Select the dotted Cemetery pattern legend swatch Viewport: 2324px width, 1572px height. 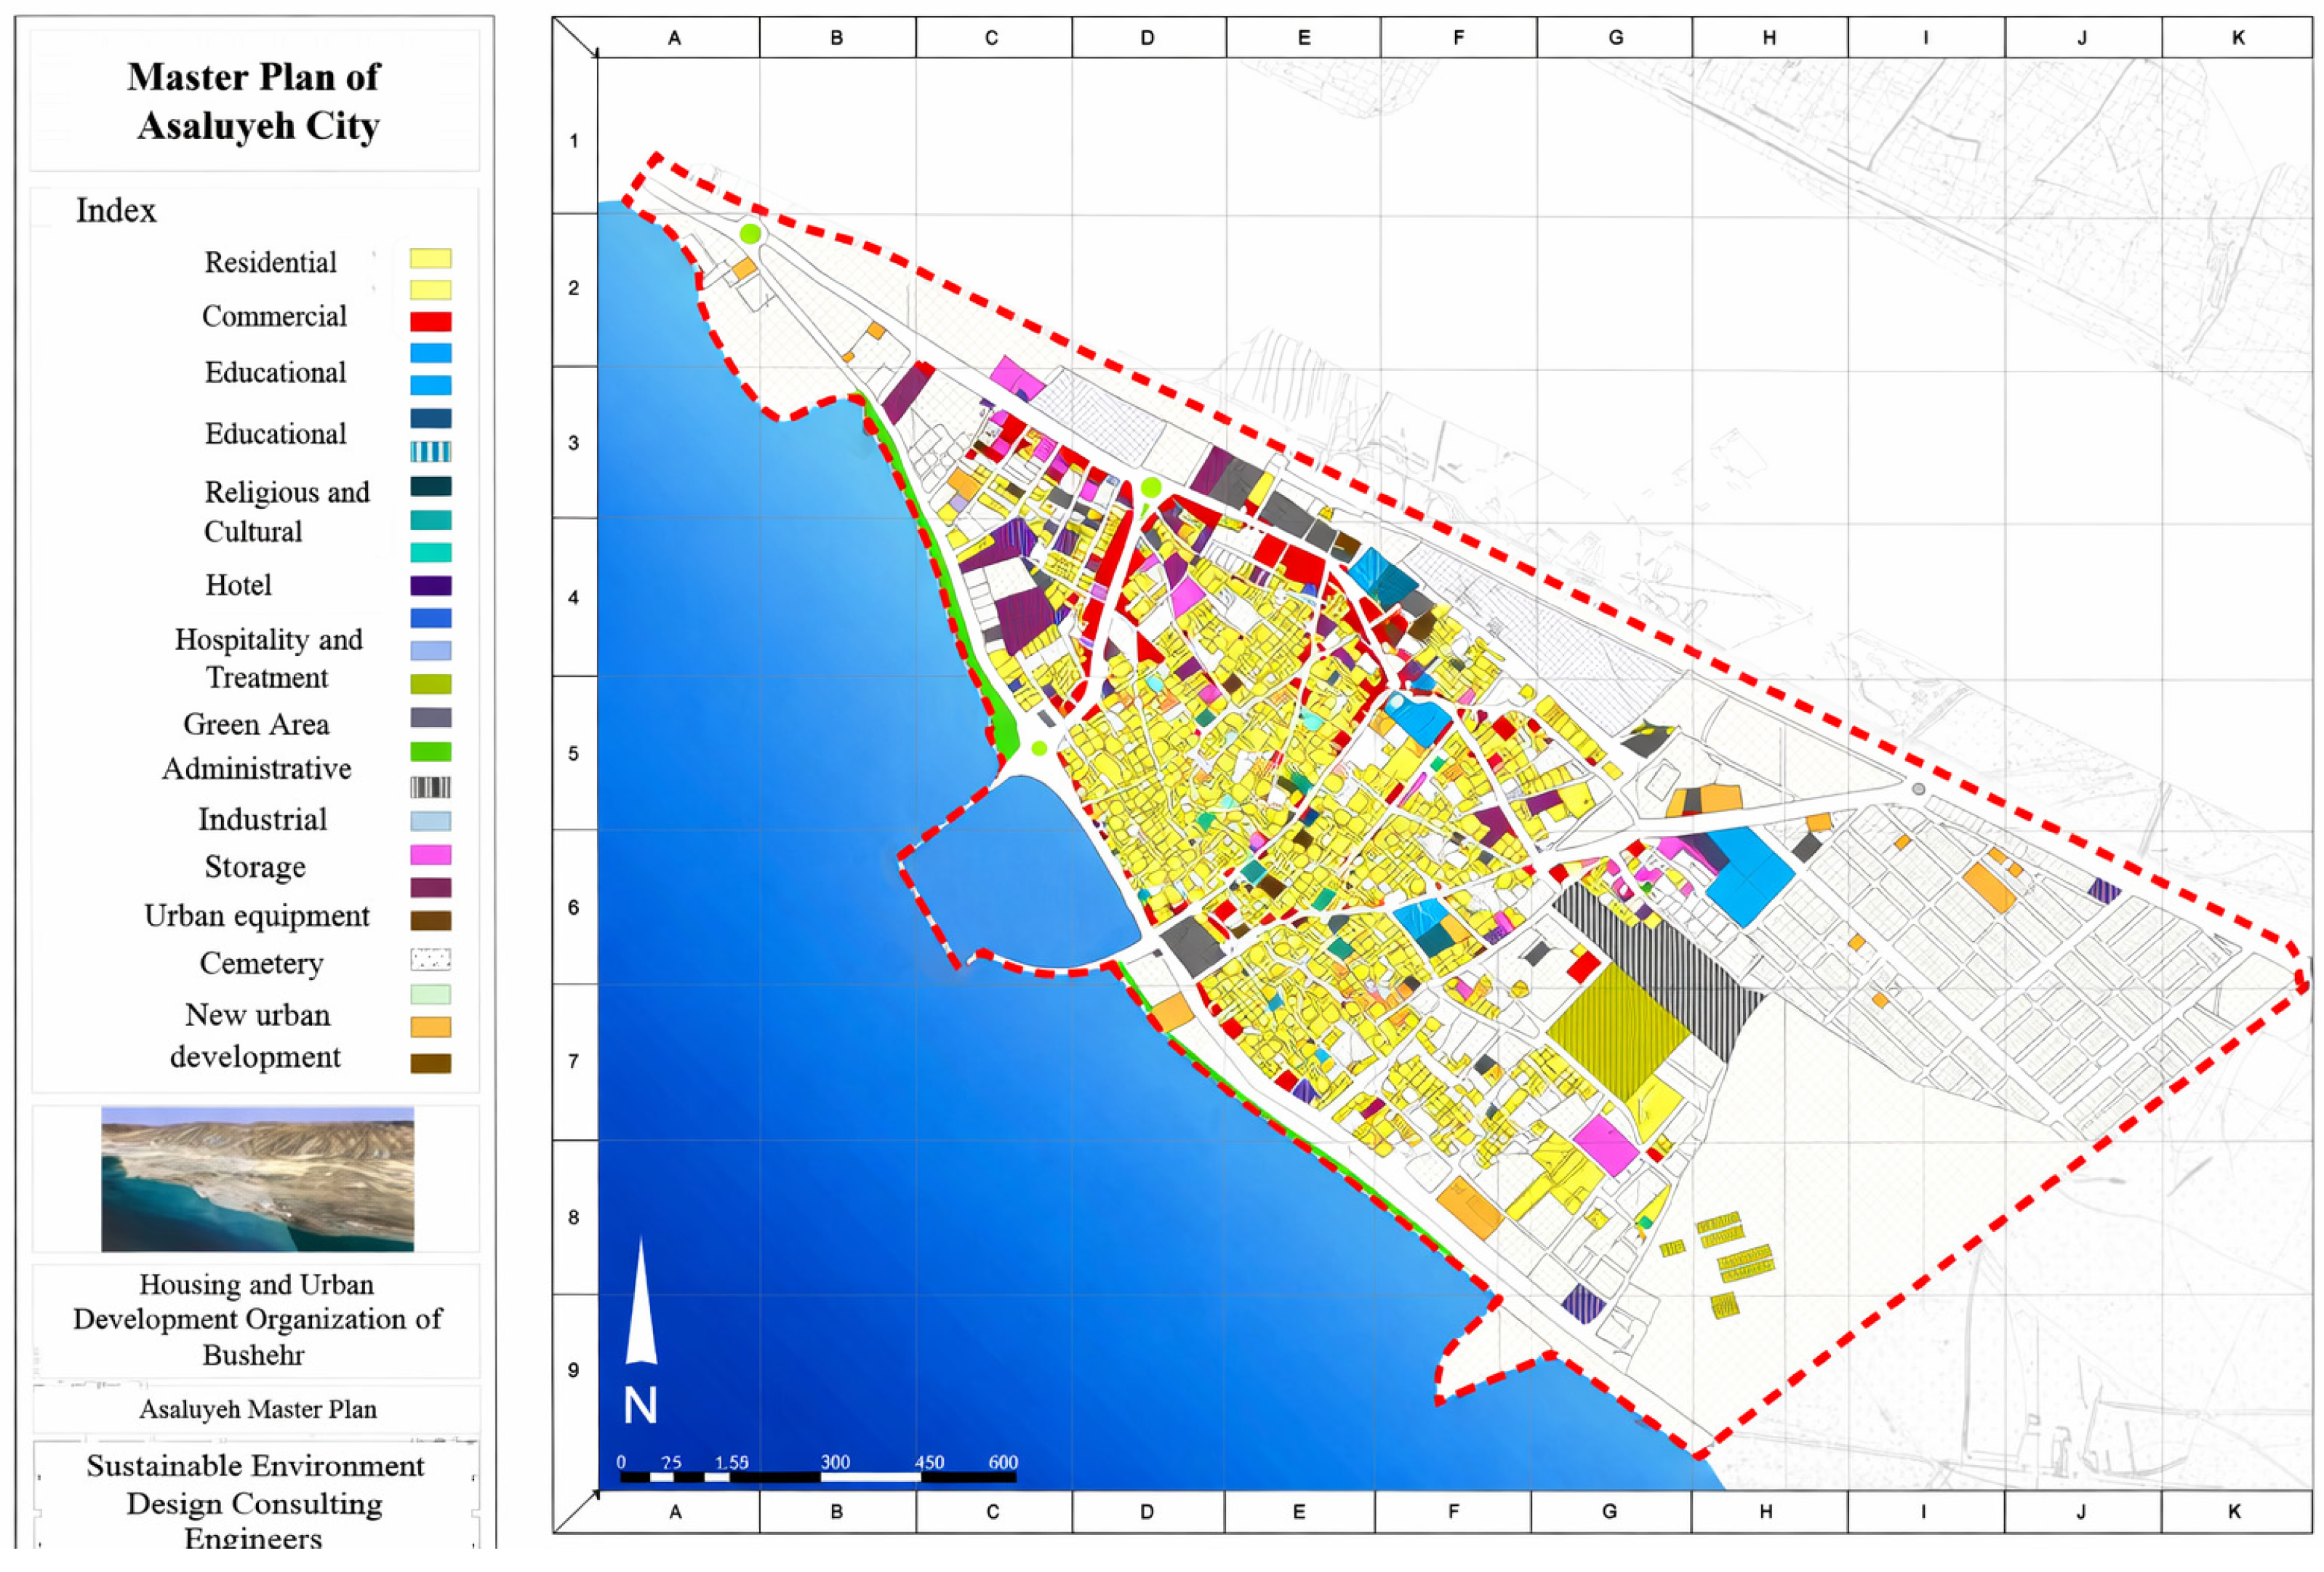[x=430, y=959]
